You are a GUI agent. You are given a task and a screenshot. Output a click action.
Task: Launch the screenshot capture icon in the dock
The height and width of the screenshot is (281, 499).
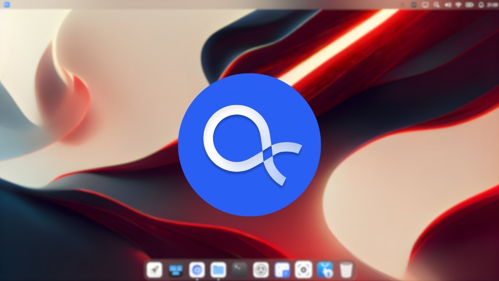pyautogui.click(x=303, y=269)
